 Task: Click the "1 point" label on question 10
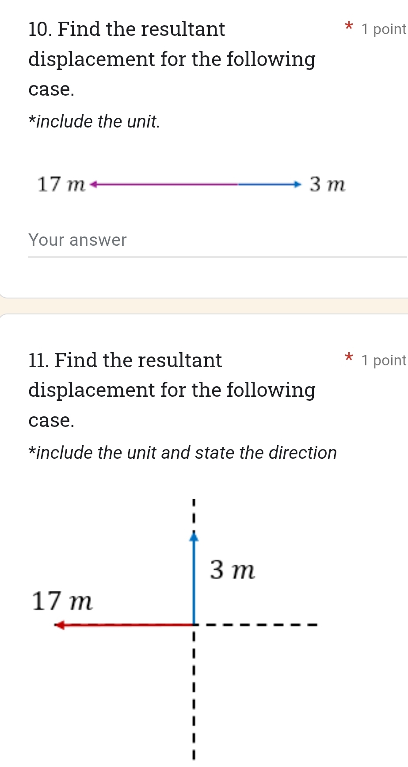click(x=383, y=29)
